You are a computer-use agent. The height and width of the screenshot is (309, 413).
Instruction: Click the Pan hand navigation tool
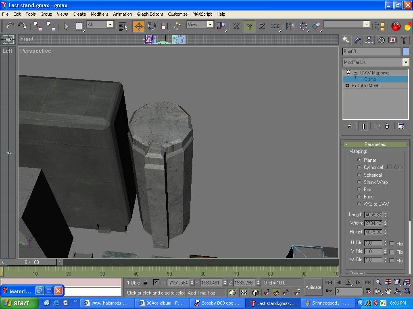pos(388,291)
